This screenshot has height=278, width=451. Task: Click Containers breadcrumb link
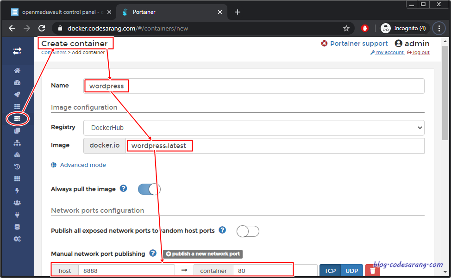(54, 52)
